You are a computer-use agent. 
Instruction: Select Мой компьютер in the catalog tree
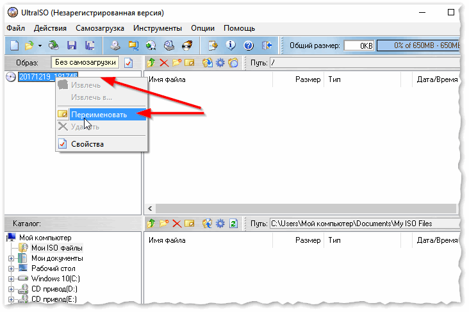(x=45, y=238)
